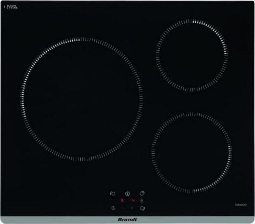The width and height of the screenshot is (255, 224).
Task: Touch the center of the large left zone
Action: pyautogui.click(x=83, y=99)
